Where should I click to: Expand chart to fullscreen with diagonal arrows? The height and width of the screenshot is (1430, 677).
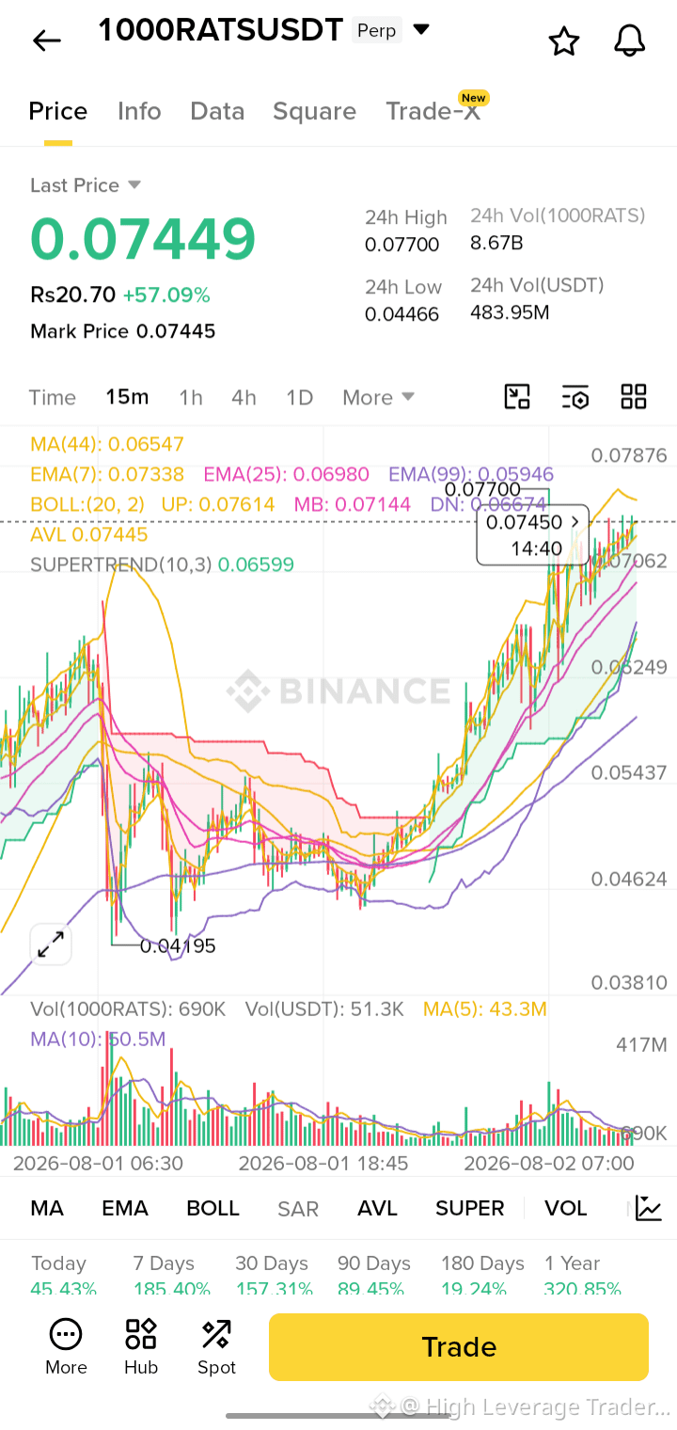click(x=51, y=944)
